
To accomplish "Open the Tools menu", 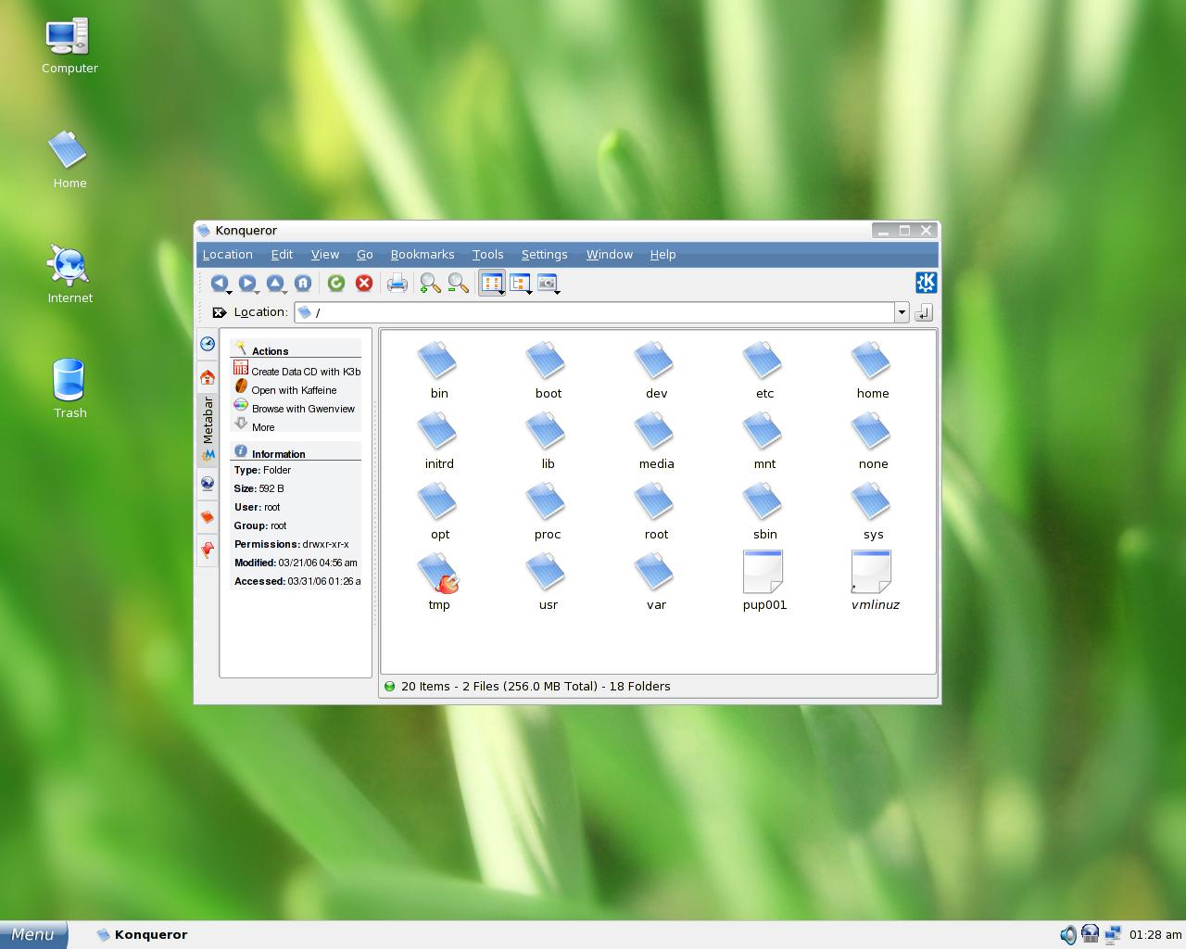I will pos(488,254).
